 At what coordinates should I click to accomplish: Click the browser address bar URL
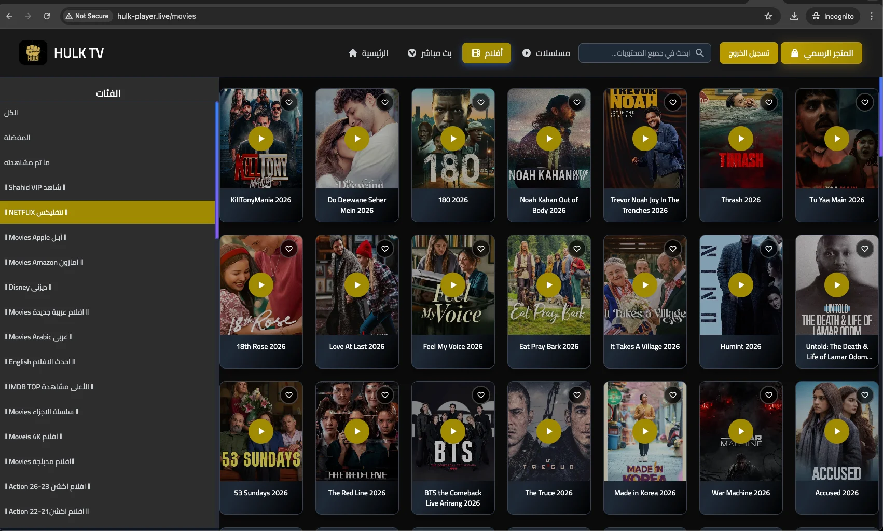tap(157, 16)
